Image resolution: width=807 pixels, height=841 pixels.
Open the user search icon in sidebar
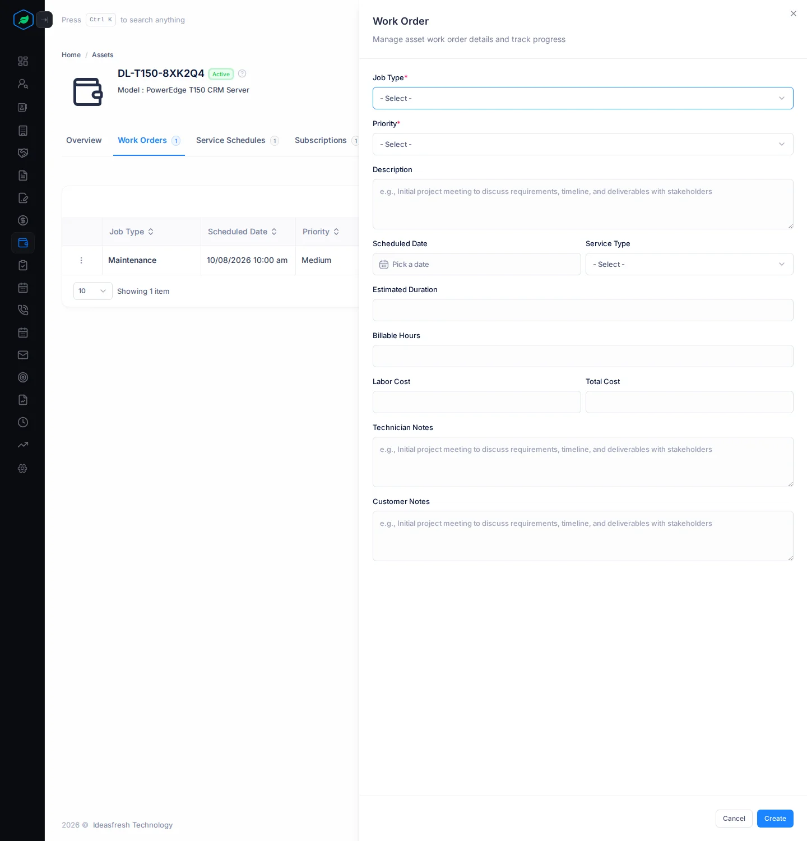pos(23,84)
